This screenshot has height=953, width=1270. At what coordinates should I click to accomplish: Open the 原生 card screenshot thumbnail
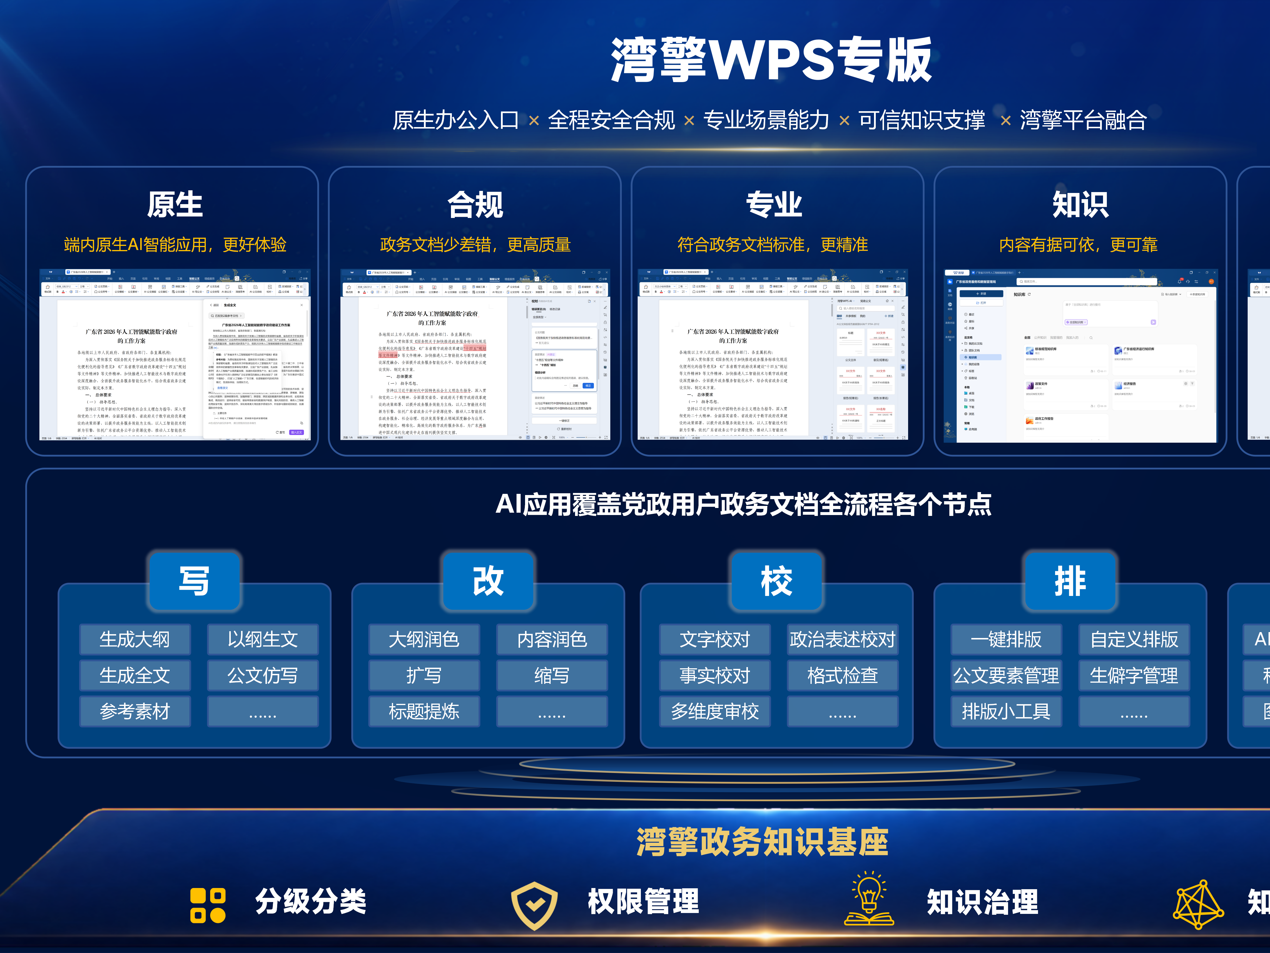175,354
